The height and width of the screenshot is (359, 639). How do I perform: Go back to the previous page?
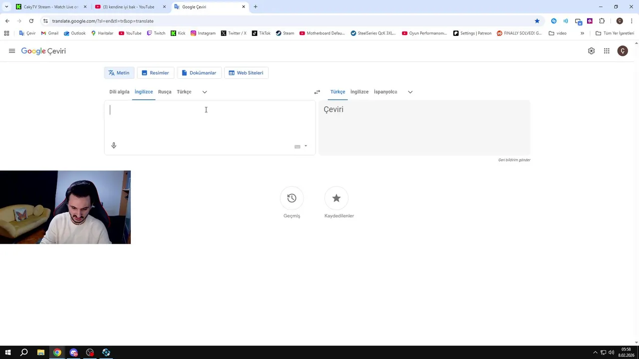pos(7,21)
